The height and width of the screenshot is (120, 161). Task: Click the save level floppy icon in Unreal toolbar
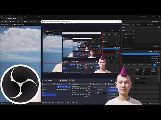tap(2, 21)
